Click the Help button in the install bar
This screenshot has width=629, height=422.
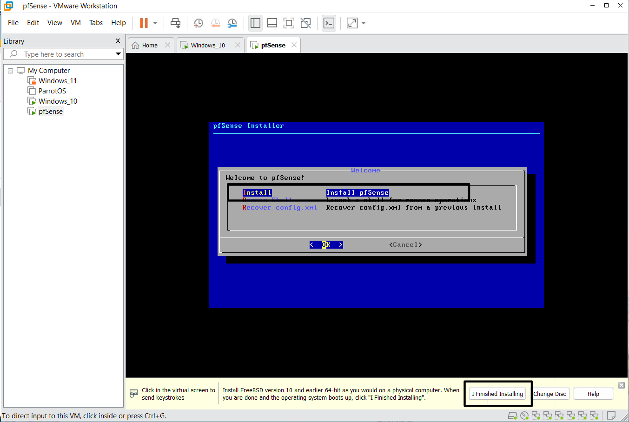coord(593,394)
